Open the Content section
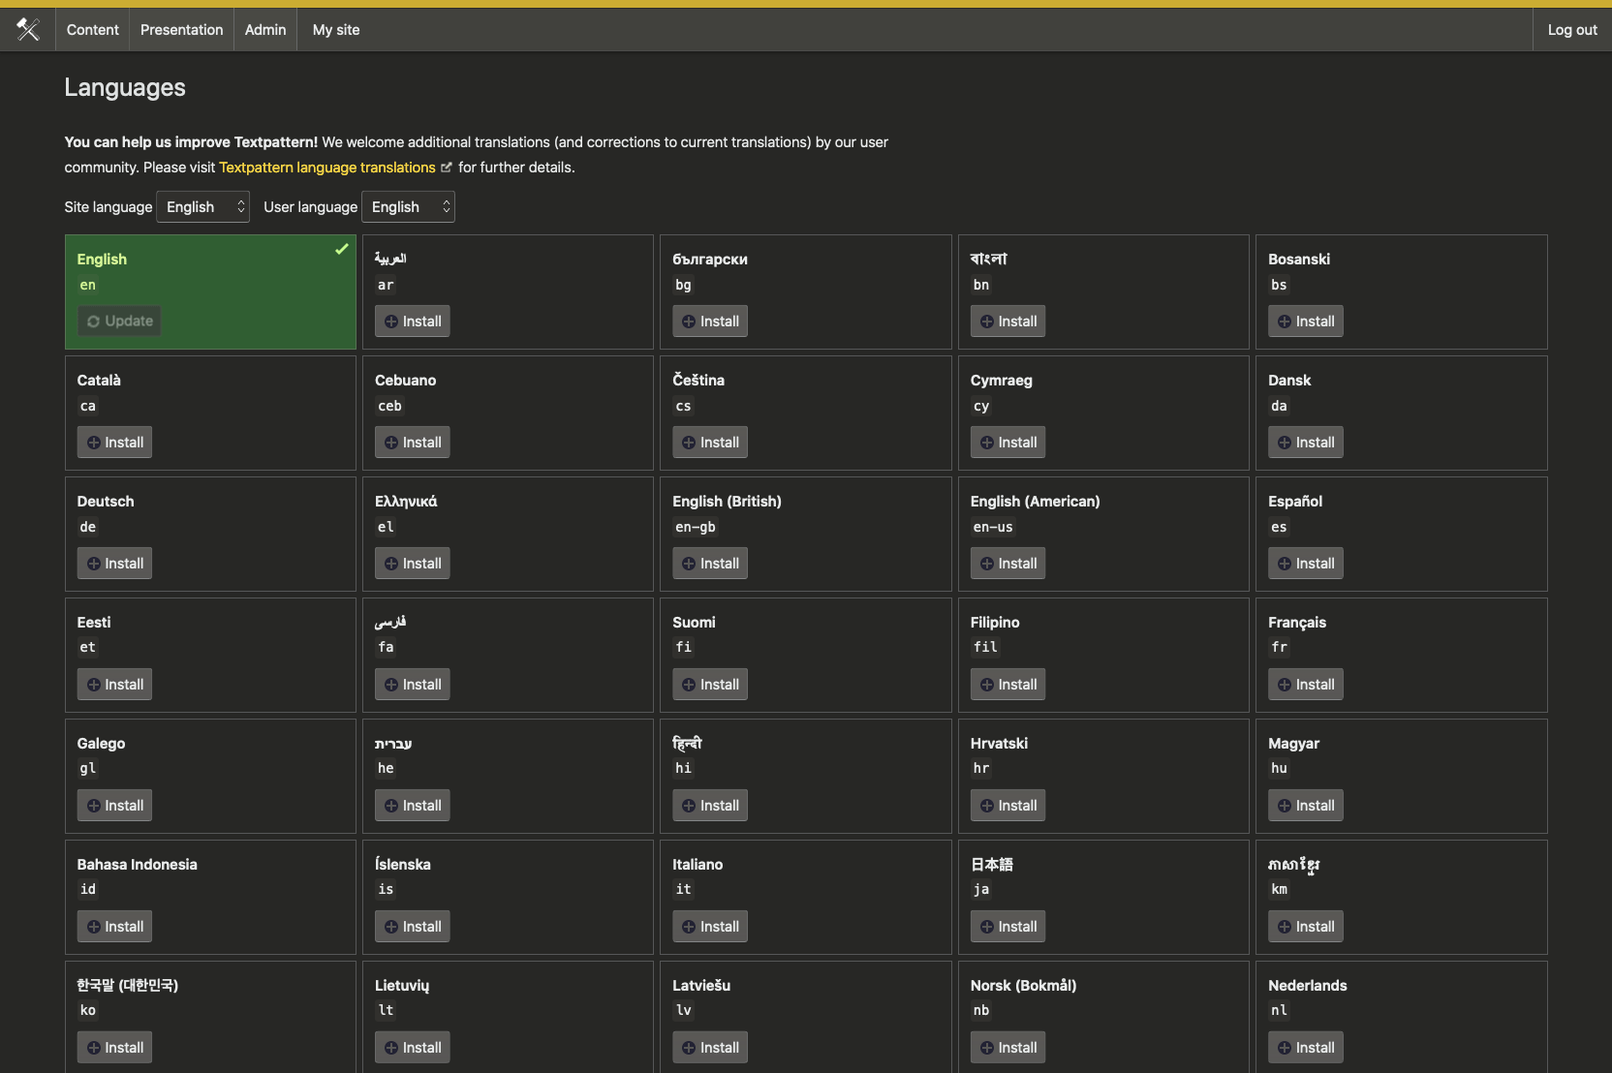 (92, 29)
